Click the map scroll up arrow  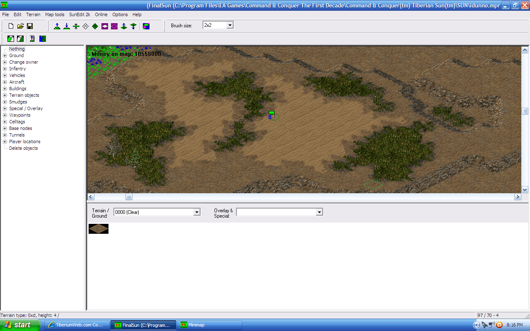point(525,50)
